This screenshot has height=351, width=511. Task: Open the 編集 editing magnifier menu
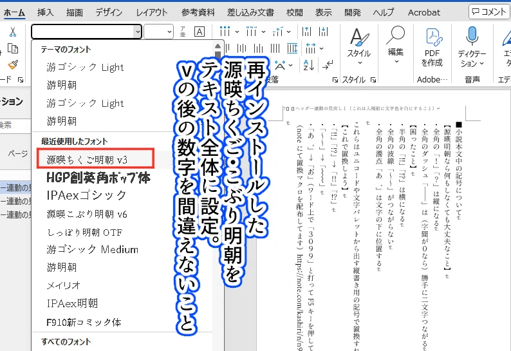[396, 46]
